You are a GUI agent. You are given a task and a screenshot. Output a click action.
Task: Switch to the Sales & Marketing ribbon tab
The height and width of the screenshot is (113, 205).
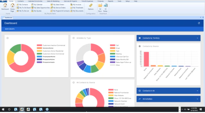tap(53, 1)
